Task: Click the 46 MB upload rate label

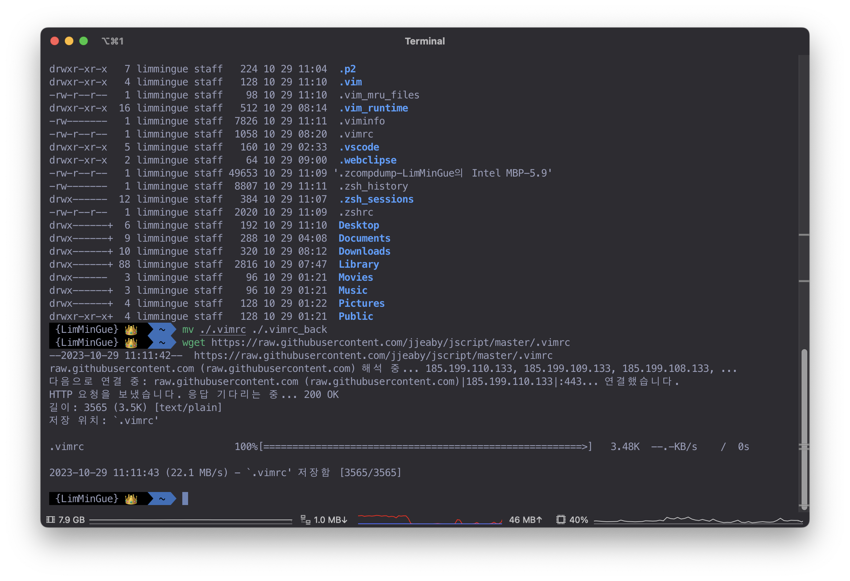Action: coord(525,519)
